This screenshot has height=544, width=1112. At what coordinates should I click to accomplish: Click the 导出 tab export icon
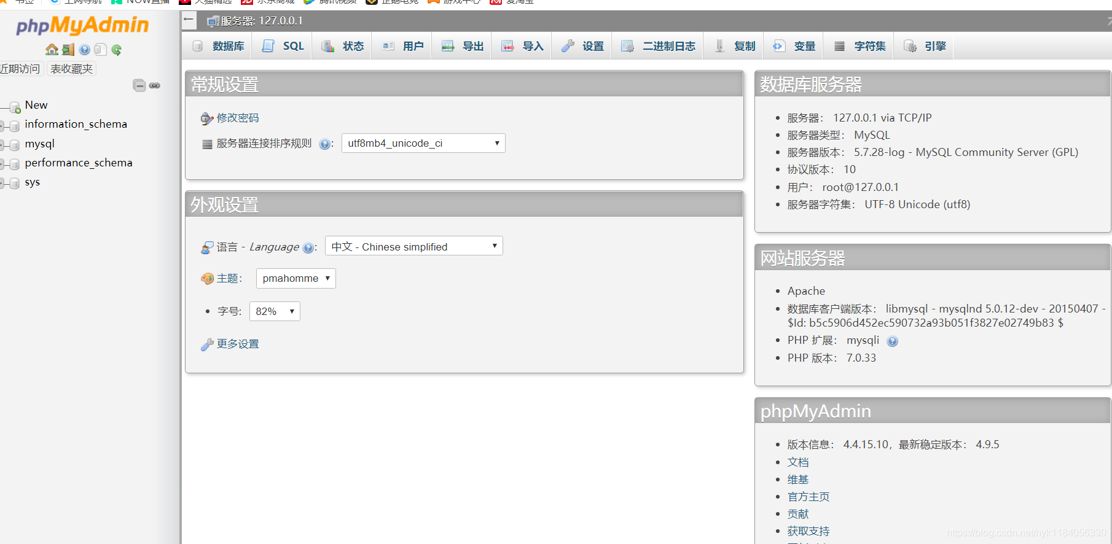click(x=448, y=46)
